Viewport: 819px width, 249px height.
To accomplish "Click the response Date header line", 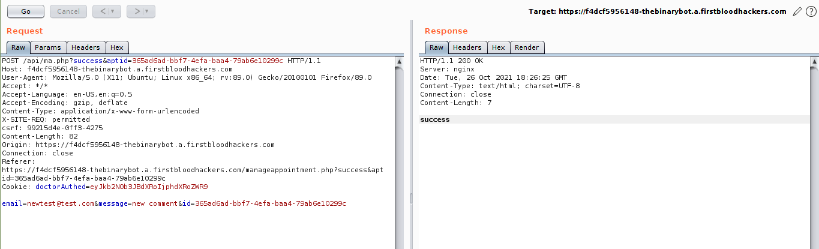I will (493, 77).
